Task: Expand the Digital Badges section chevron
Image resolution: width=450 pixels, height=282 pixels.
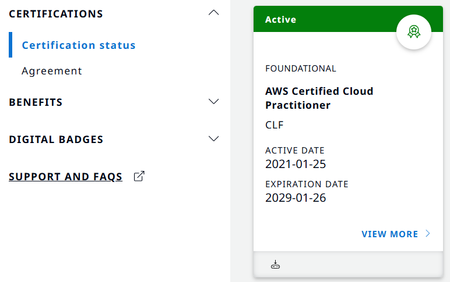Action: [x=214, y=139]
